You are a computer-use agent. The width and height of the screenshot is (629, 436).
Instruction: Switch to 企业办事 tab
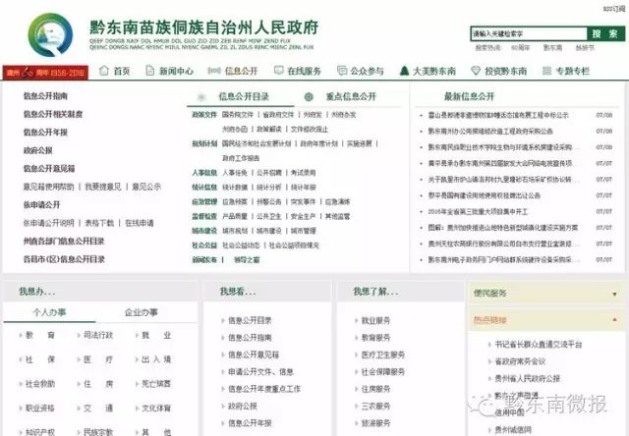142,312
